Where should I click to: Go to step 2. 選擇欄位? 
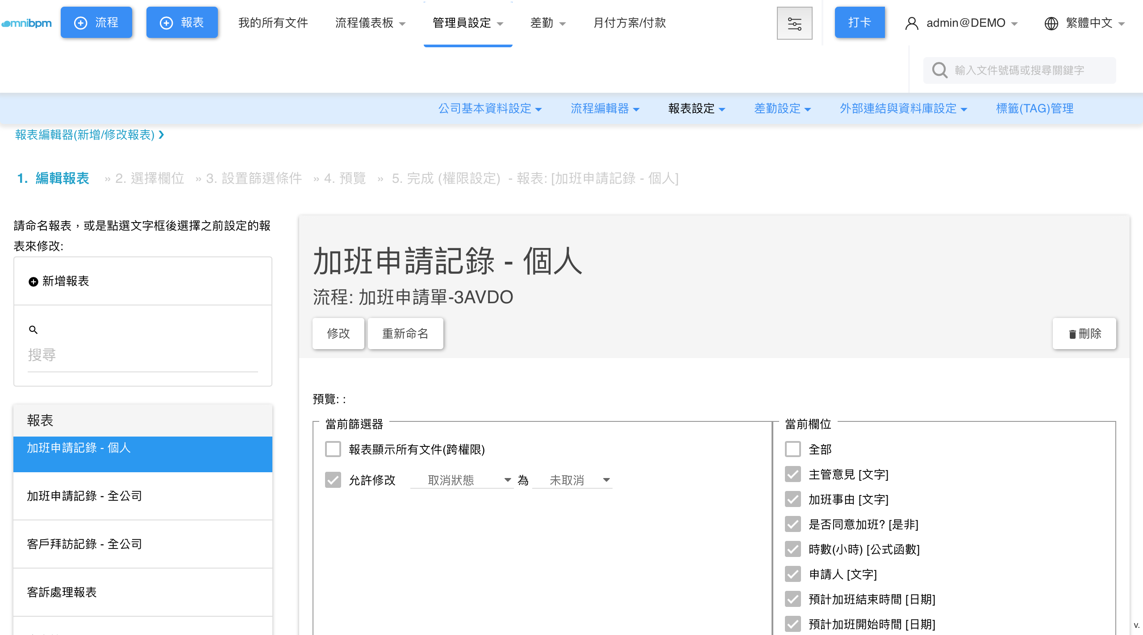pyautogui.click(x=150, y=179)
